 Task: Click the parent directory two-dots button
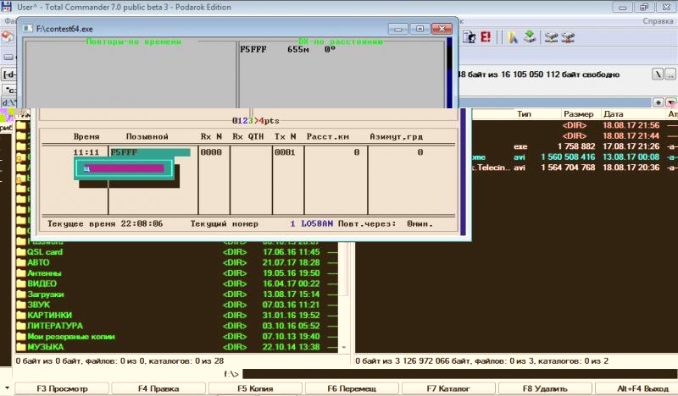670,74
